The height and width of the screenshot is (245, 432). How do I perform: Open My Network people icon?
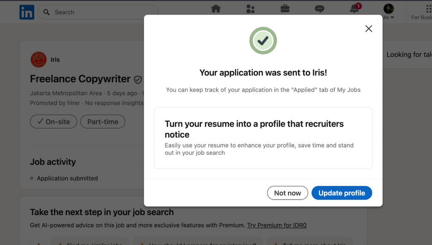click(x=251, y=9)
